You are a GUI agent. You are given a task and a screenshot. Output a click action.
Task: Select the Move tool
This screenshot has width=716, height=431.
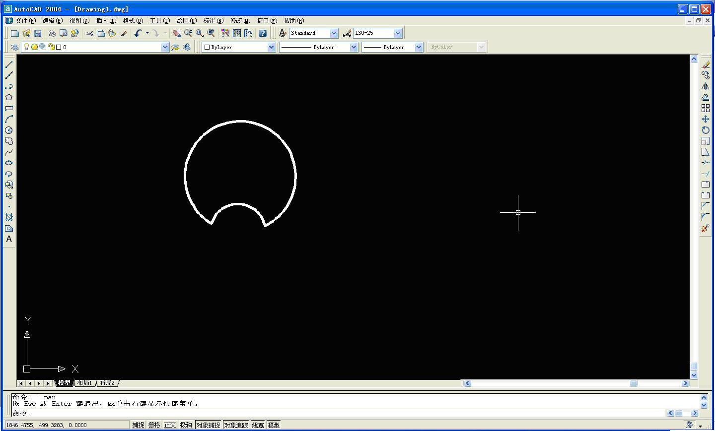706,119
